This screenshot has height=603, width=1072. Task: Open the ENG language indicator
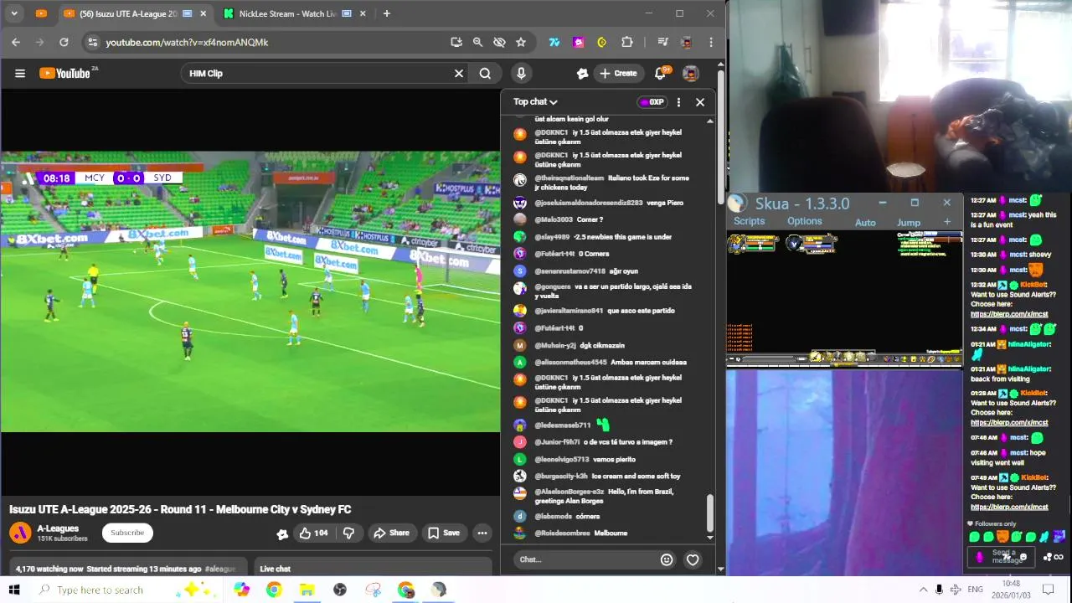(975, 590)
